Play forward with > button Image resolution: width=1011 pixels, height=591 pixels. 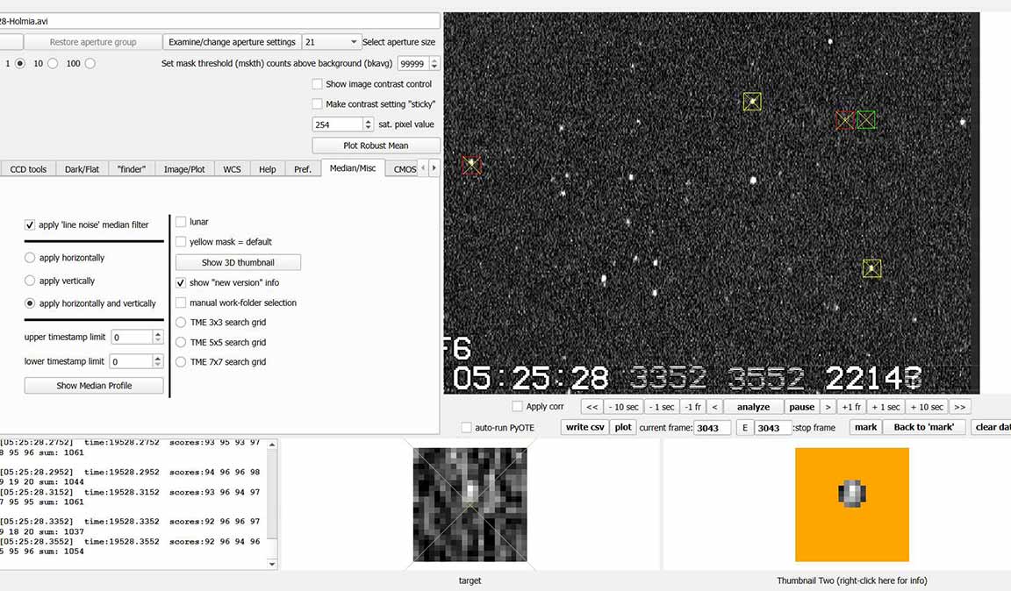828,407
